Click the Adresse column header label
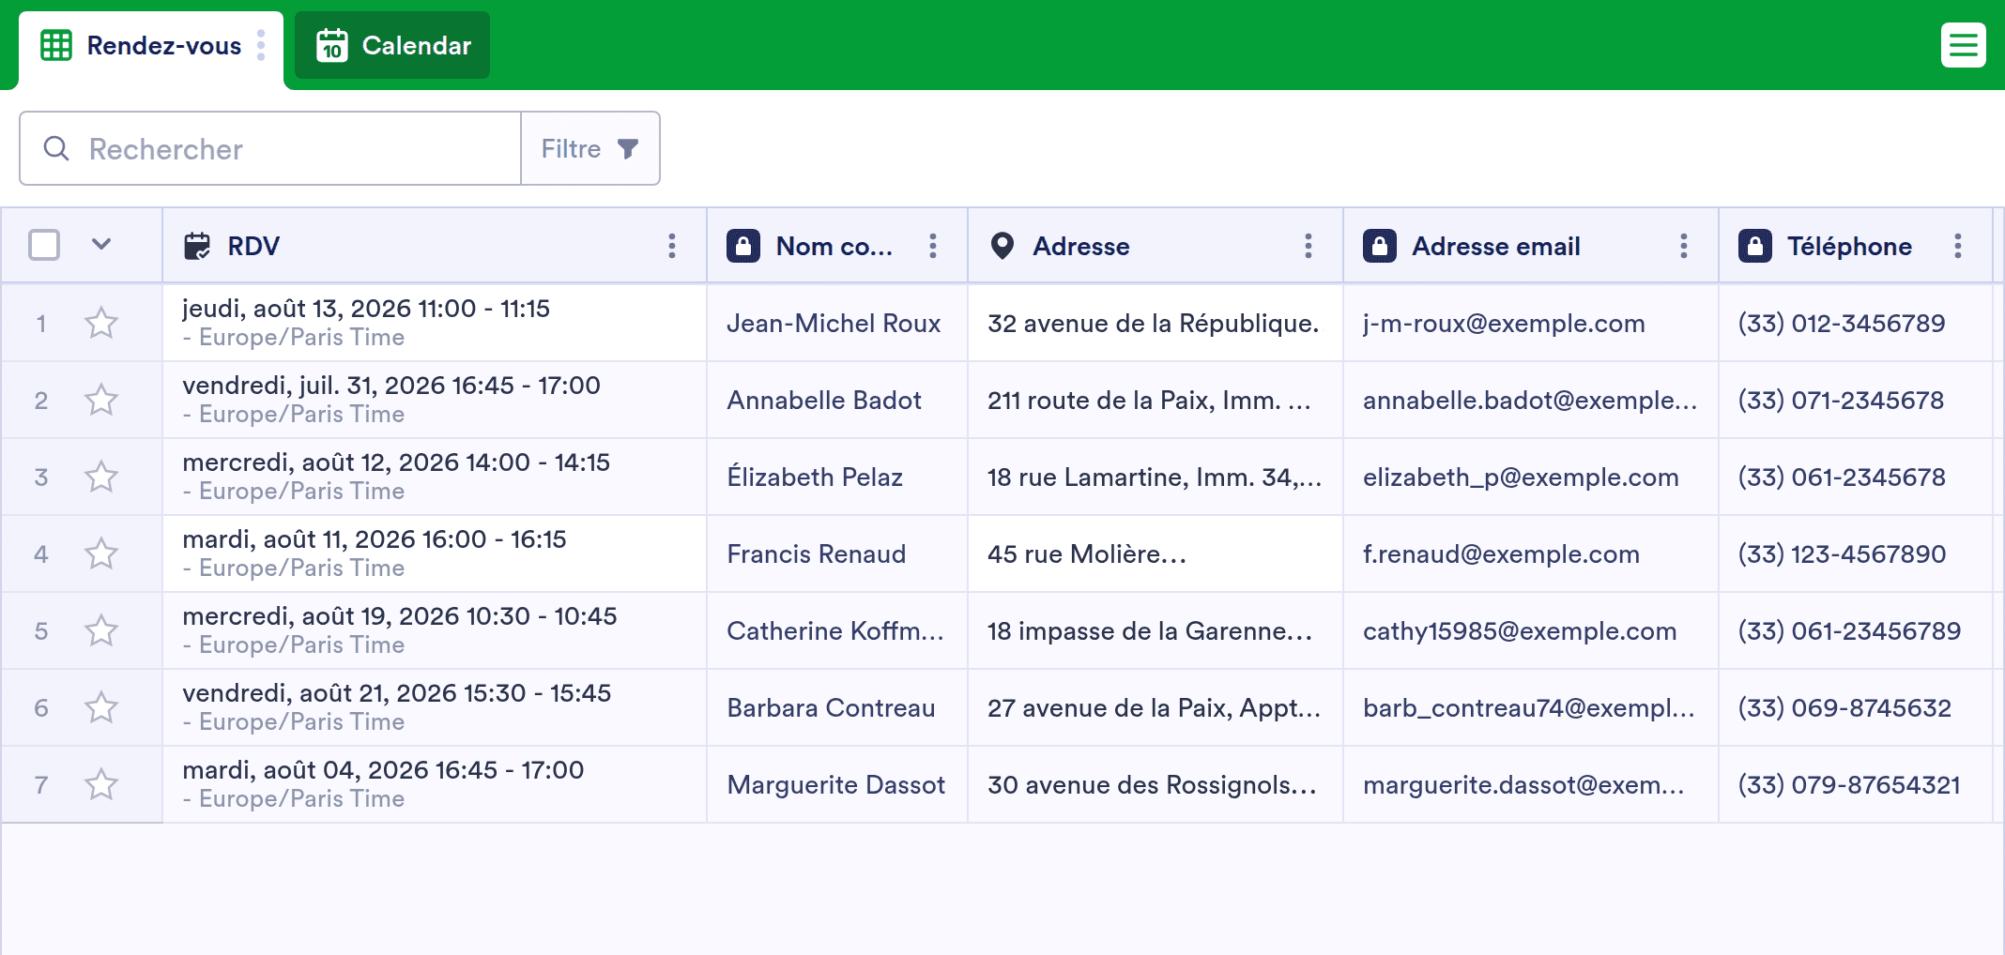The width and height of the screenshot is (2005, 955). tap(1081, 246)
